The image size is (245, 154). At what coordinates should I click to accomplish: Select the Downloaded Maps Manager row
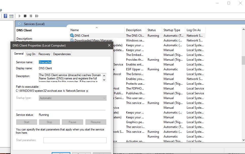point(93,40)
